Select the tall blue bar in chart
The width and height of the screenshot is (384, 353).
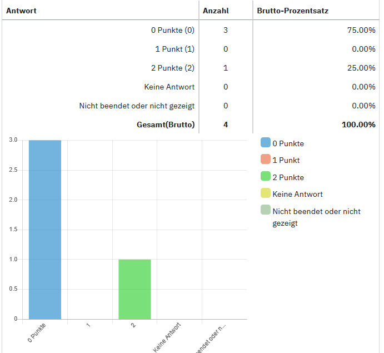point(45,229)
